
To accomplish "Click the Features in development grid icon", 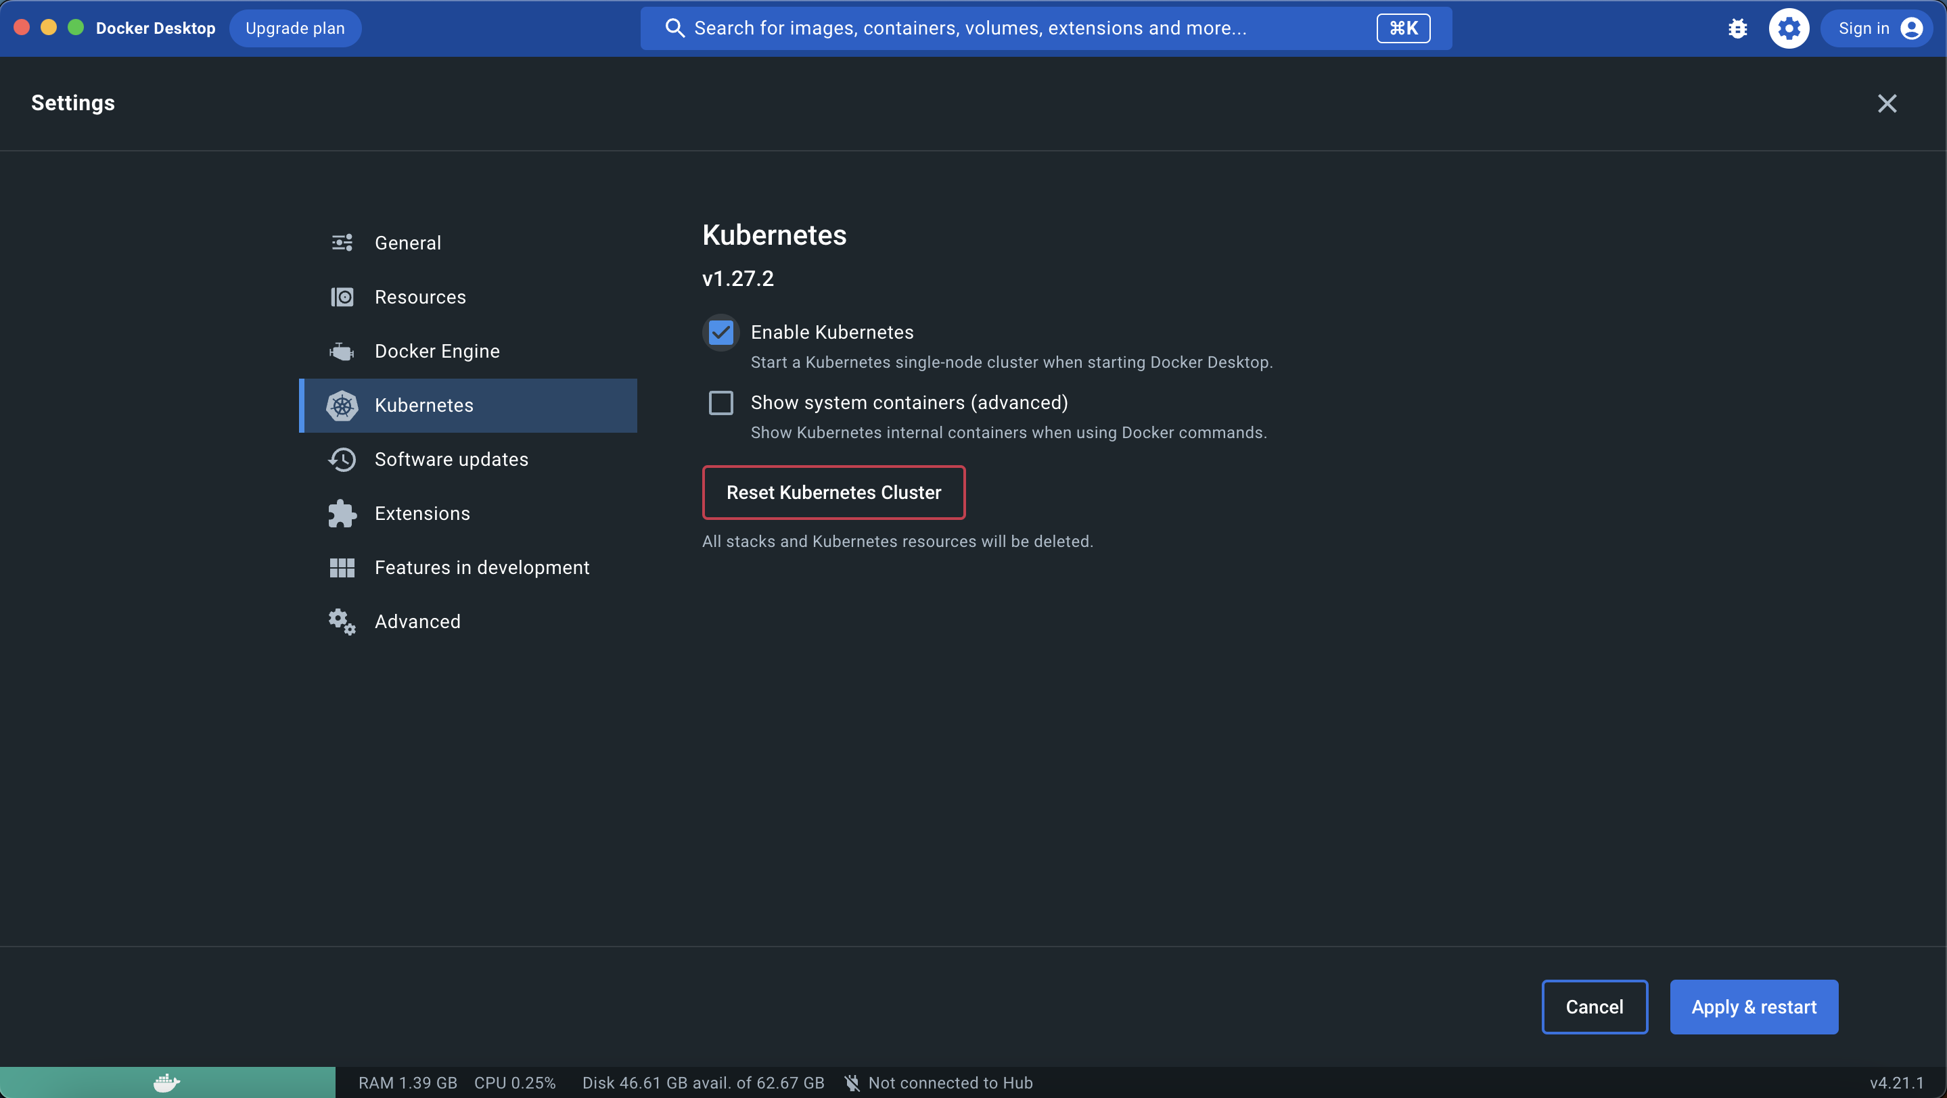I will tap(342, 568).
